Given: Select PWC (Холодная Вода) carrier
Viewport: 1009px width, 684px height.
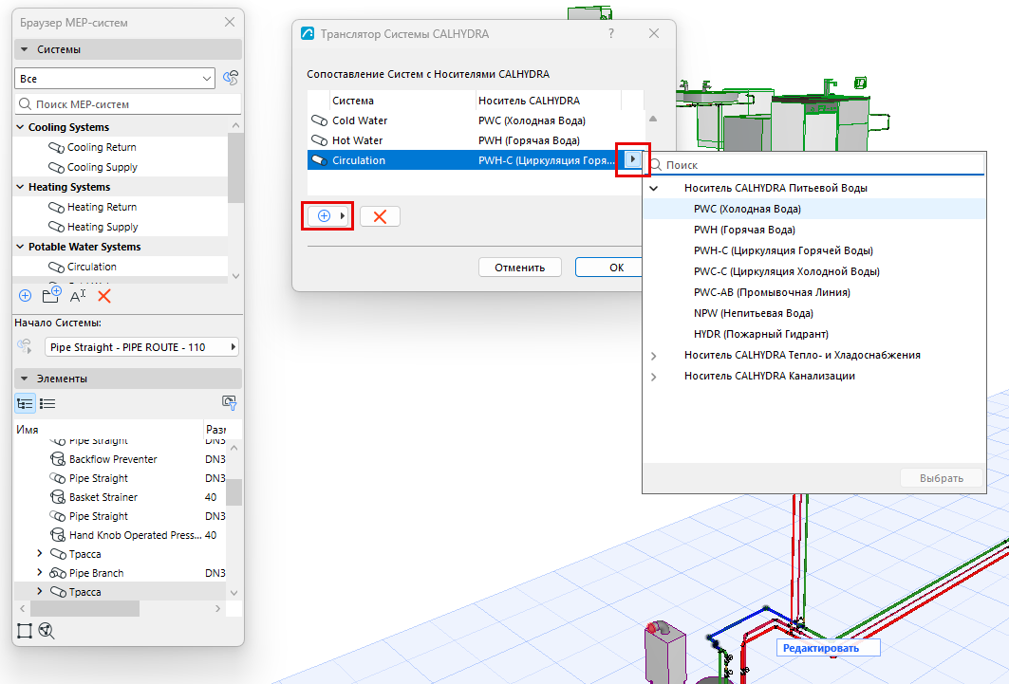Looking at the screenshot, I should 814,209.
